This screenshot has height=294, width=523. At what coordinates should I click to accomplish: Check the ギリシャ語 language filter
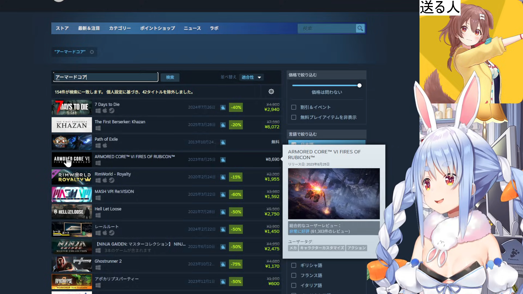294,265
